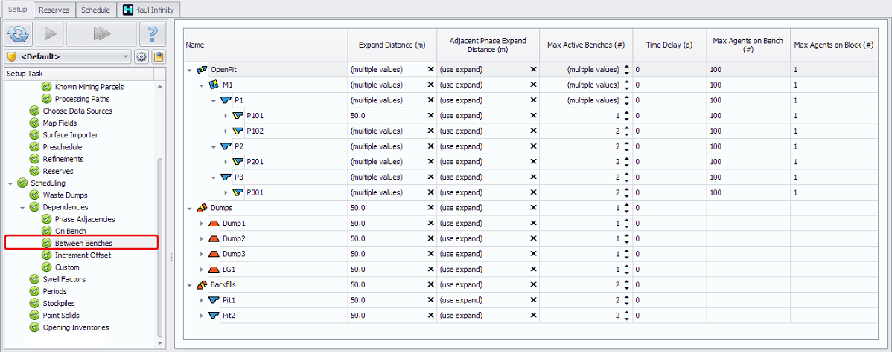Collapse the OpenPit tree node
This screenshot has height=352, width=892.
190,70
